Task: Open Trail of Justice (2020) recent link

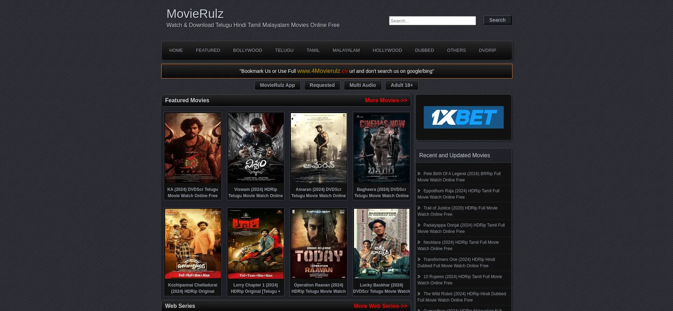Action: 457,211
